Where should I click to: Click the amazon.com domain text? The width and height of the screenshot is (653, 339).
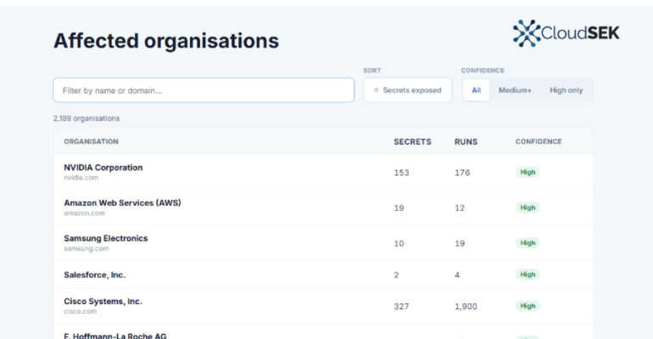pyautogui.click(x=84, y=213)
